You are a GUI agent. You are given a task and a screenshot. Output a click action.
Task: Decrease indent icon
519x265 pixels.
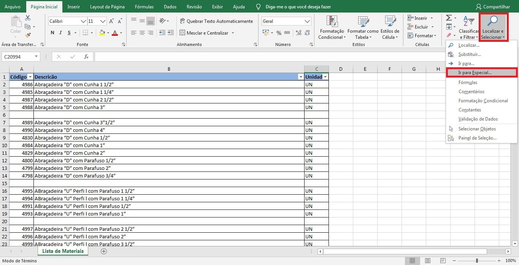tap(162, 33)
